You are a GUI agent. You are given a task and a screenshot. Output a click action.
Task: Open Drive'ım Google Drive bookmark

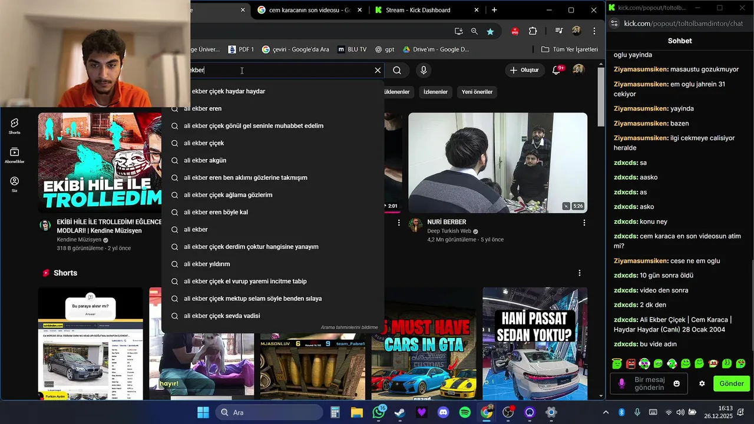436,49
